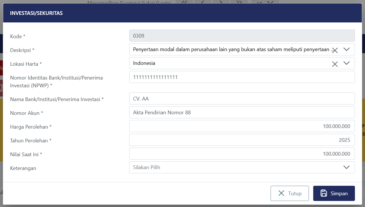Image resolution: width=365 pixels, height=207 pixels.
Task: Select the Harga Perolehan amount field
Action: (242, 126)
